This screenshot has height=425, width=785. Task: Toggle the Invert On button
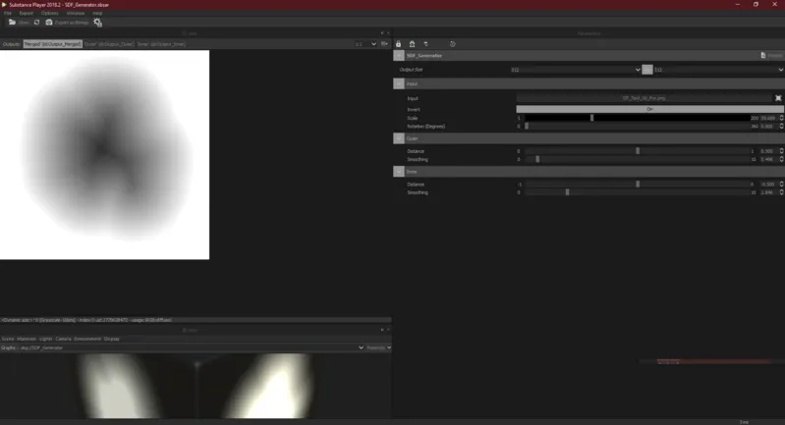pos(649,109)
